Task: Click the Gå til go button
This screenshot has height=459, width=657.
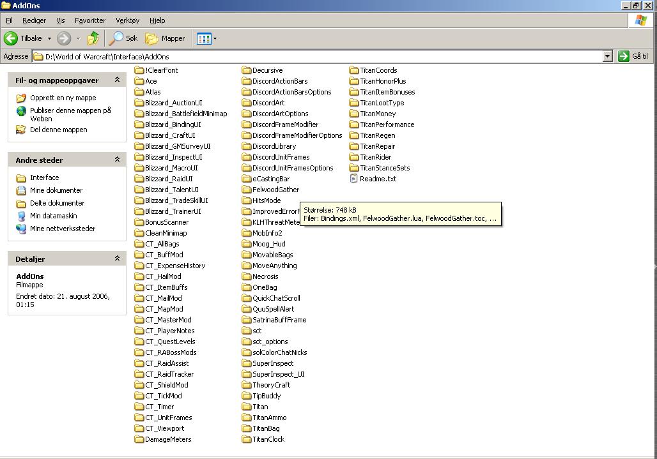Action: 634,56
